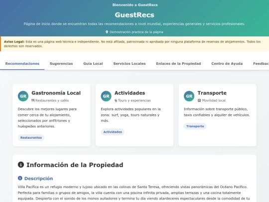
Task: Click the Actividades text mentioning surf and yoga
Action: (131, 115)
